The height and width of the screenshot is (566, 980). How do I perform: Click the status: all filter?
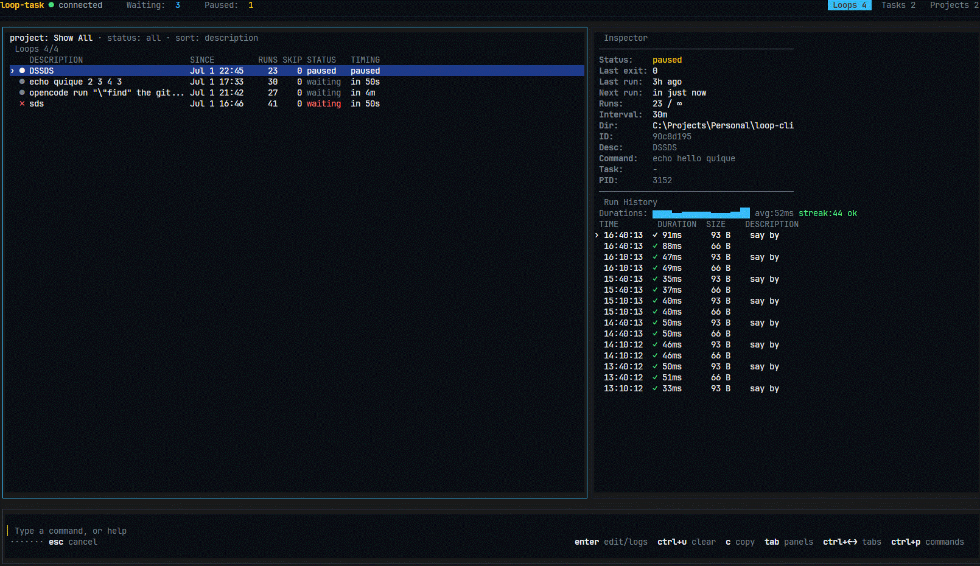(x=134, y=38)
